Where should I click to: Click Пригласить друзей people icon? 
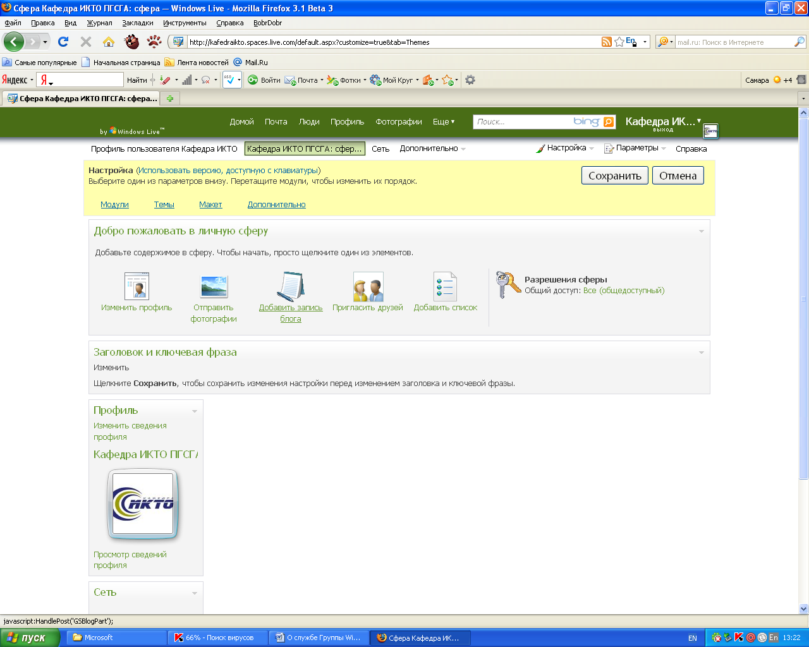click(x=368, y=286)
